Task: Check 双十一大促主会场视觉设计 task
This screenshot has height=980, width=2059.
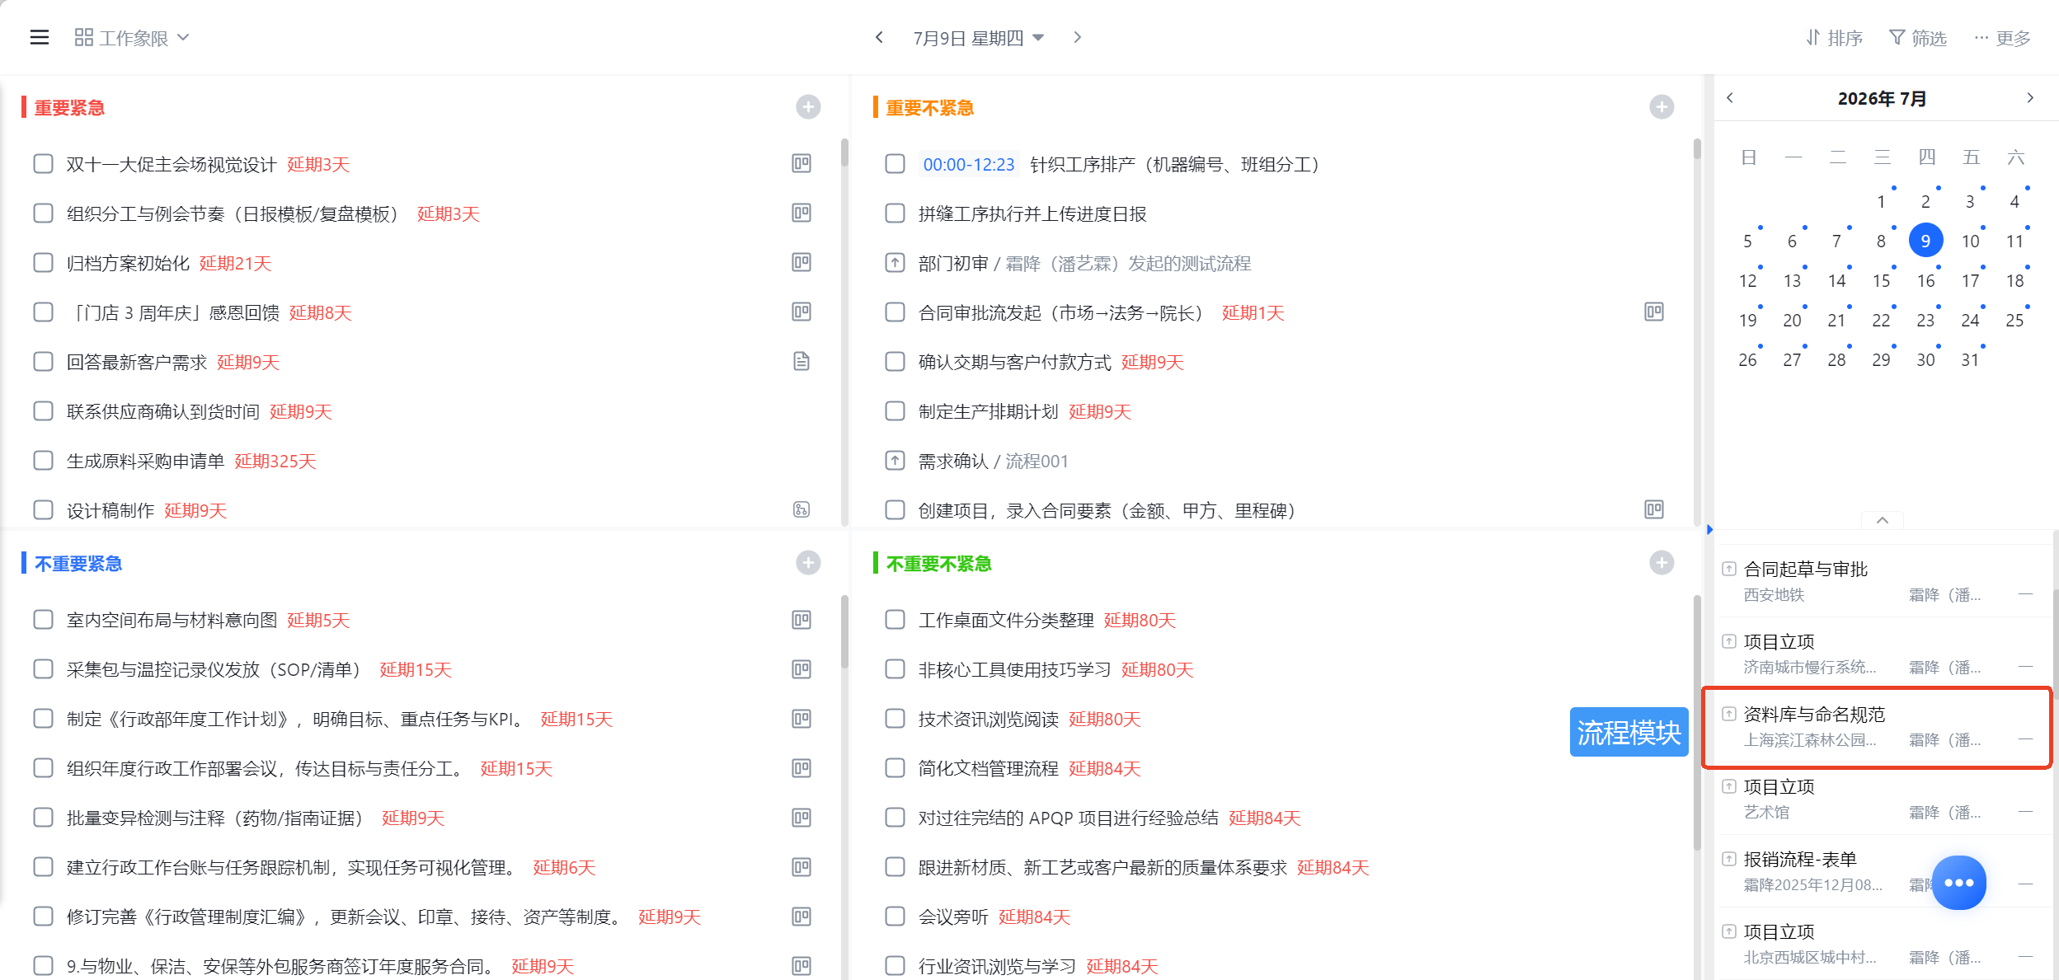Action: 43,164
